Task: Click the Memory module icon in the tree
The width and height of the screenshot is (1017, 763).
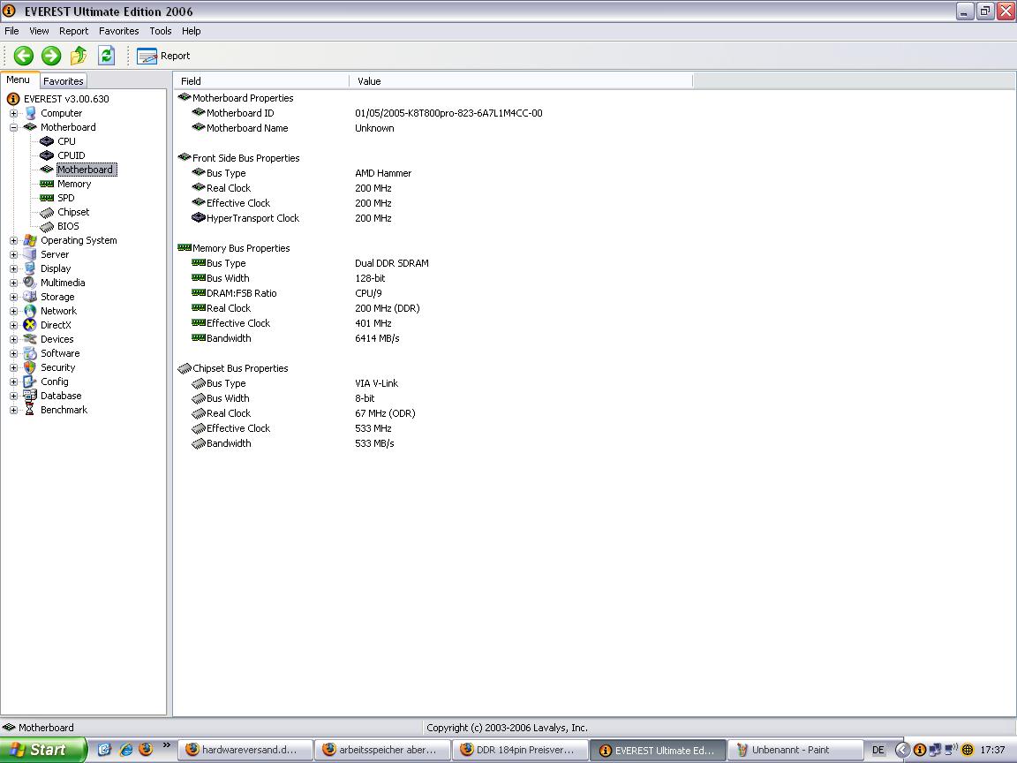Action: click(x=47, y=185)
